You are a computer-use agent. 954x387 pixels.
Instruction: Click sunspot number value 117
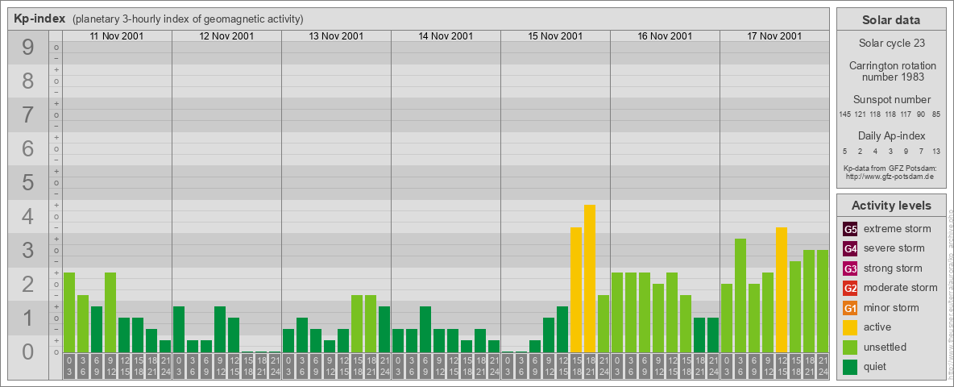tap(906, 114)
